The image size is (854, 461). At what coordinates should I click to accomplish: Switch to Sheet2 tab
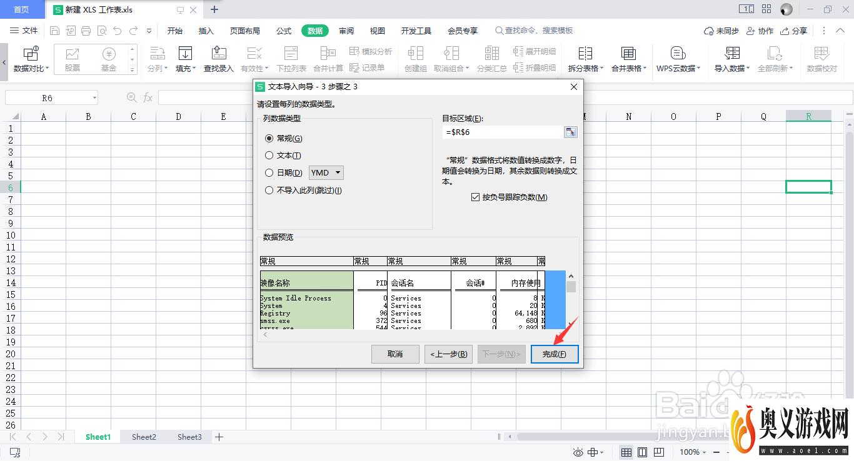tap(144, 437)
